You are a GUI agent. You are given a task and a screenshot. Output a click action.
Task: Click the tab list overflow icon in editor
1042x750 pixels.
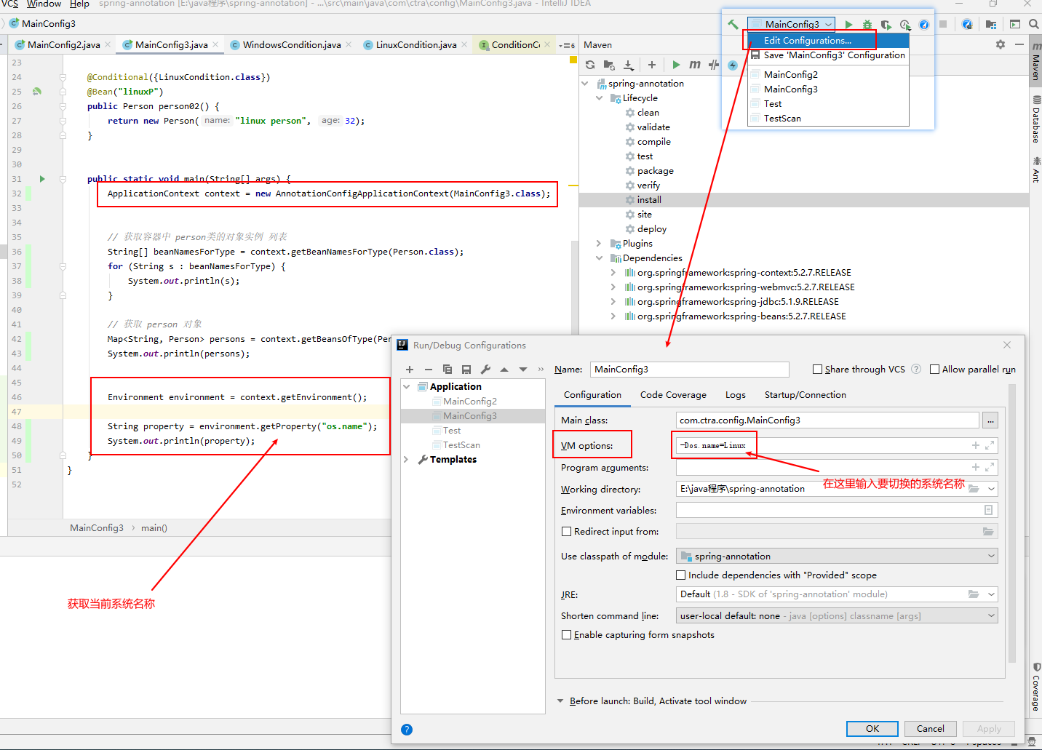567,45
